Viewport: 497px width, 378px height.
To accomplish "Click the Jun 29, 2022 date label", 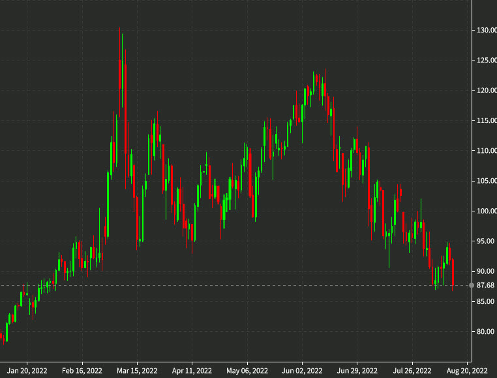I will coord(357,371).
